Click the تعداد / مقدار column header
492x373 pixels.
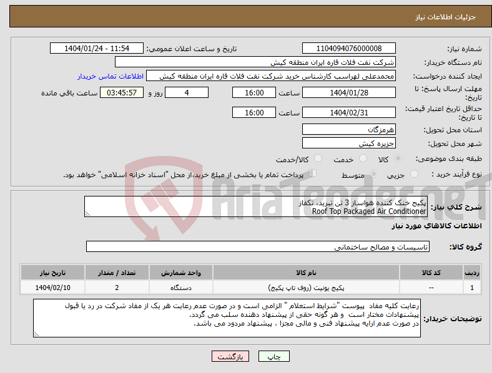(117, 273)
